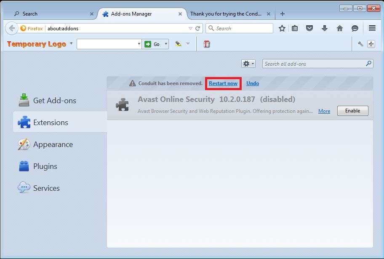Open the Firefox hamburger menu
The image size is (384, 259).
tap(372, 28)
